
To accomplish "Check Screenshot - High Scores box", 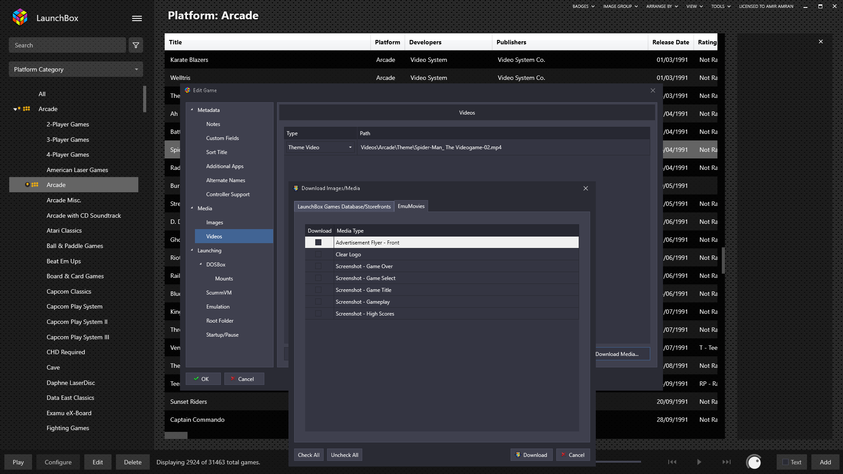I will (318, 313).
